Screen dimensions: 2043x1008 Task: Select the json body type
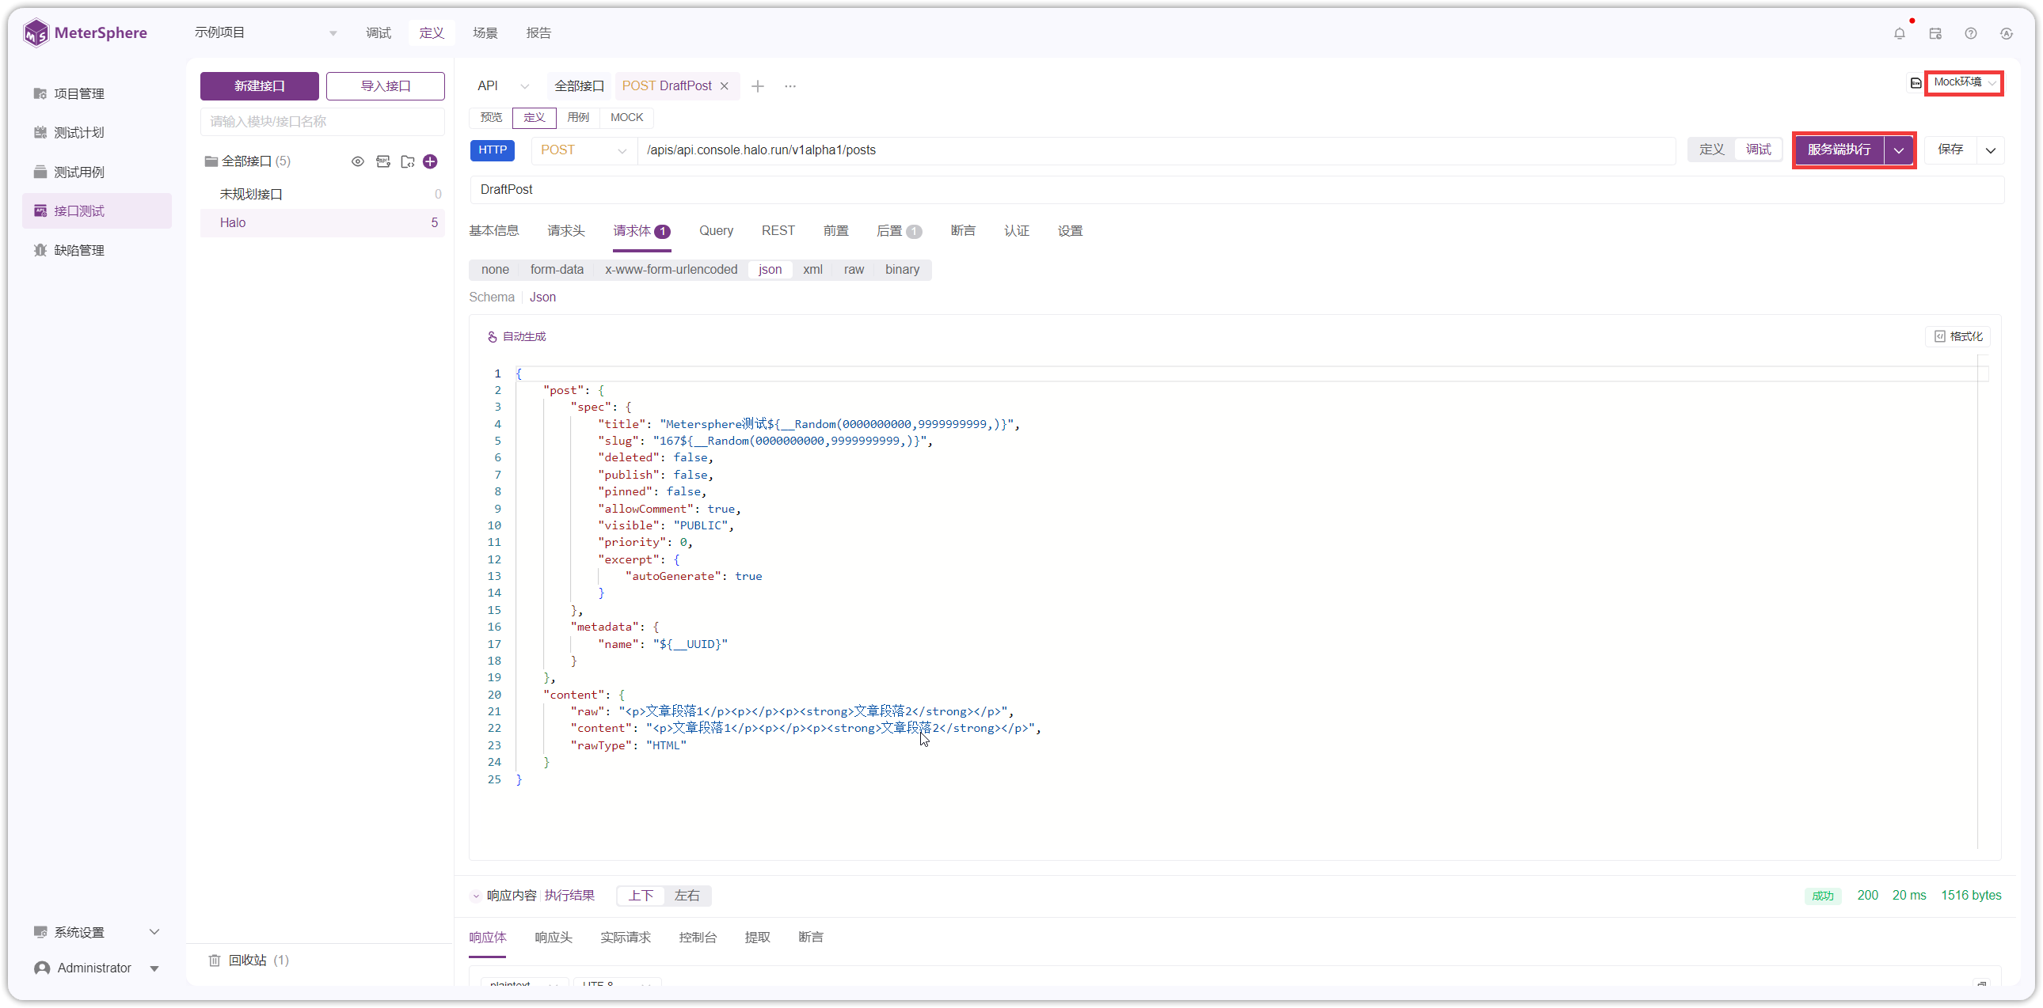point(770,270)
